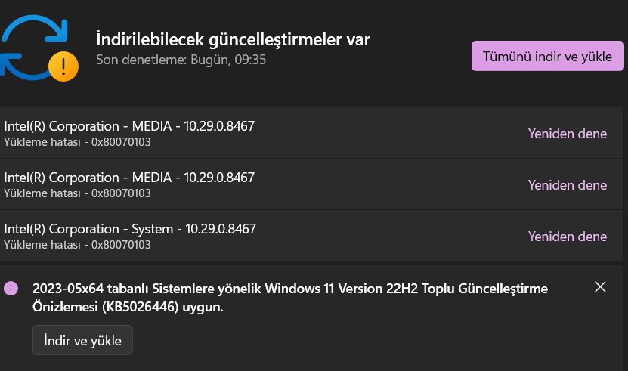Retry the second Intel MEDIA update
This screenshot has height=371, width=628.
(567, 185)
